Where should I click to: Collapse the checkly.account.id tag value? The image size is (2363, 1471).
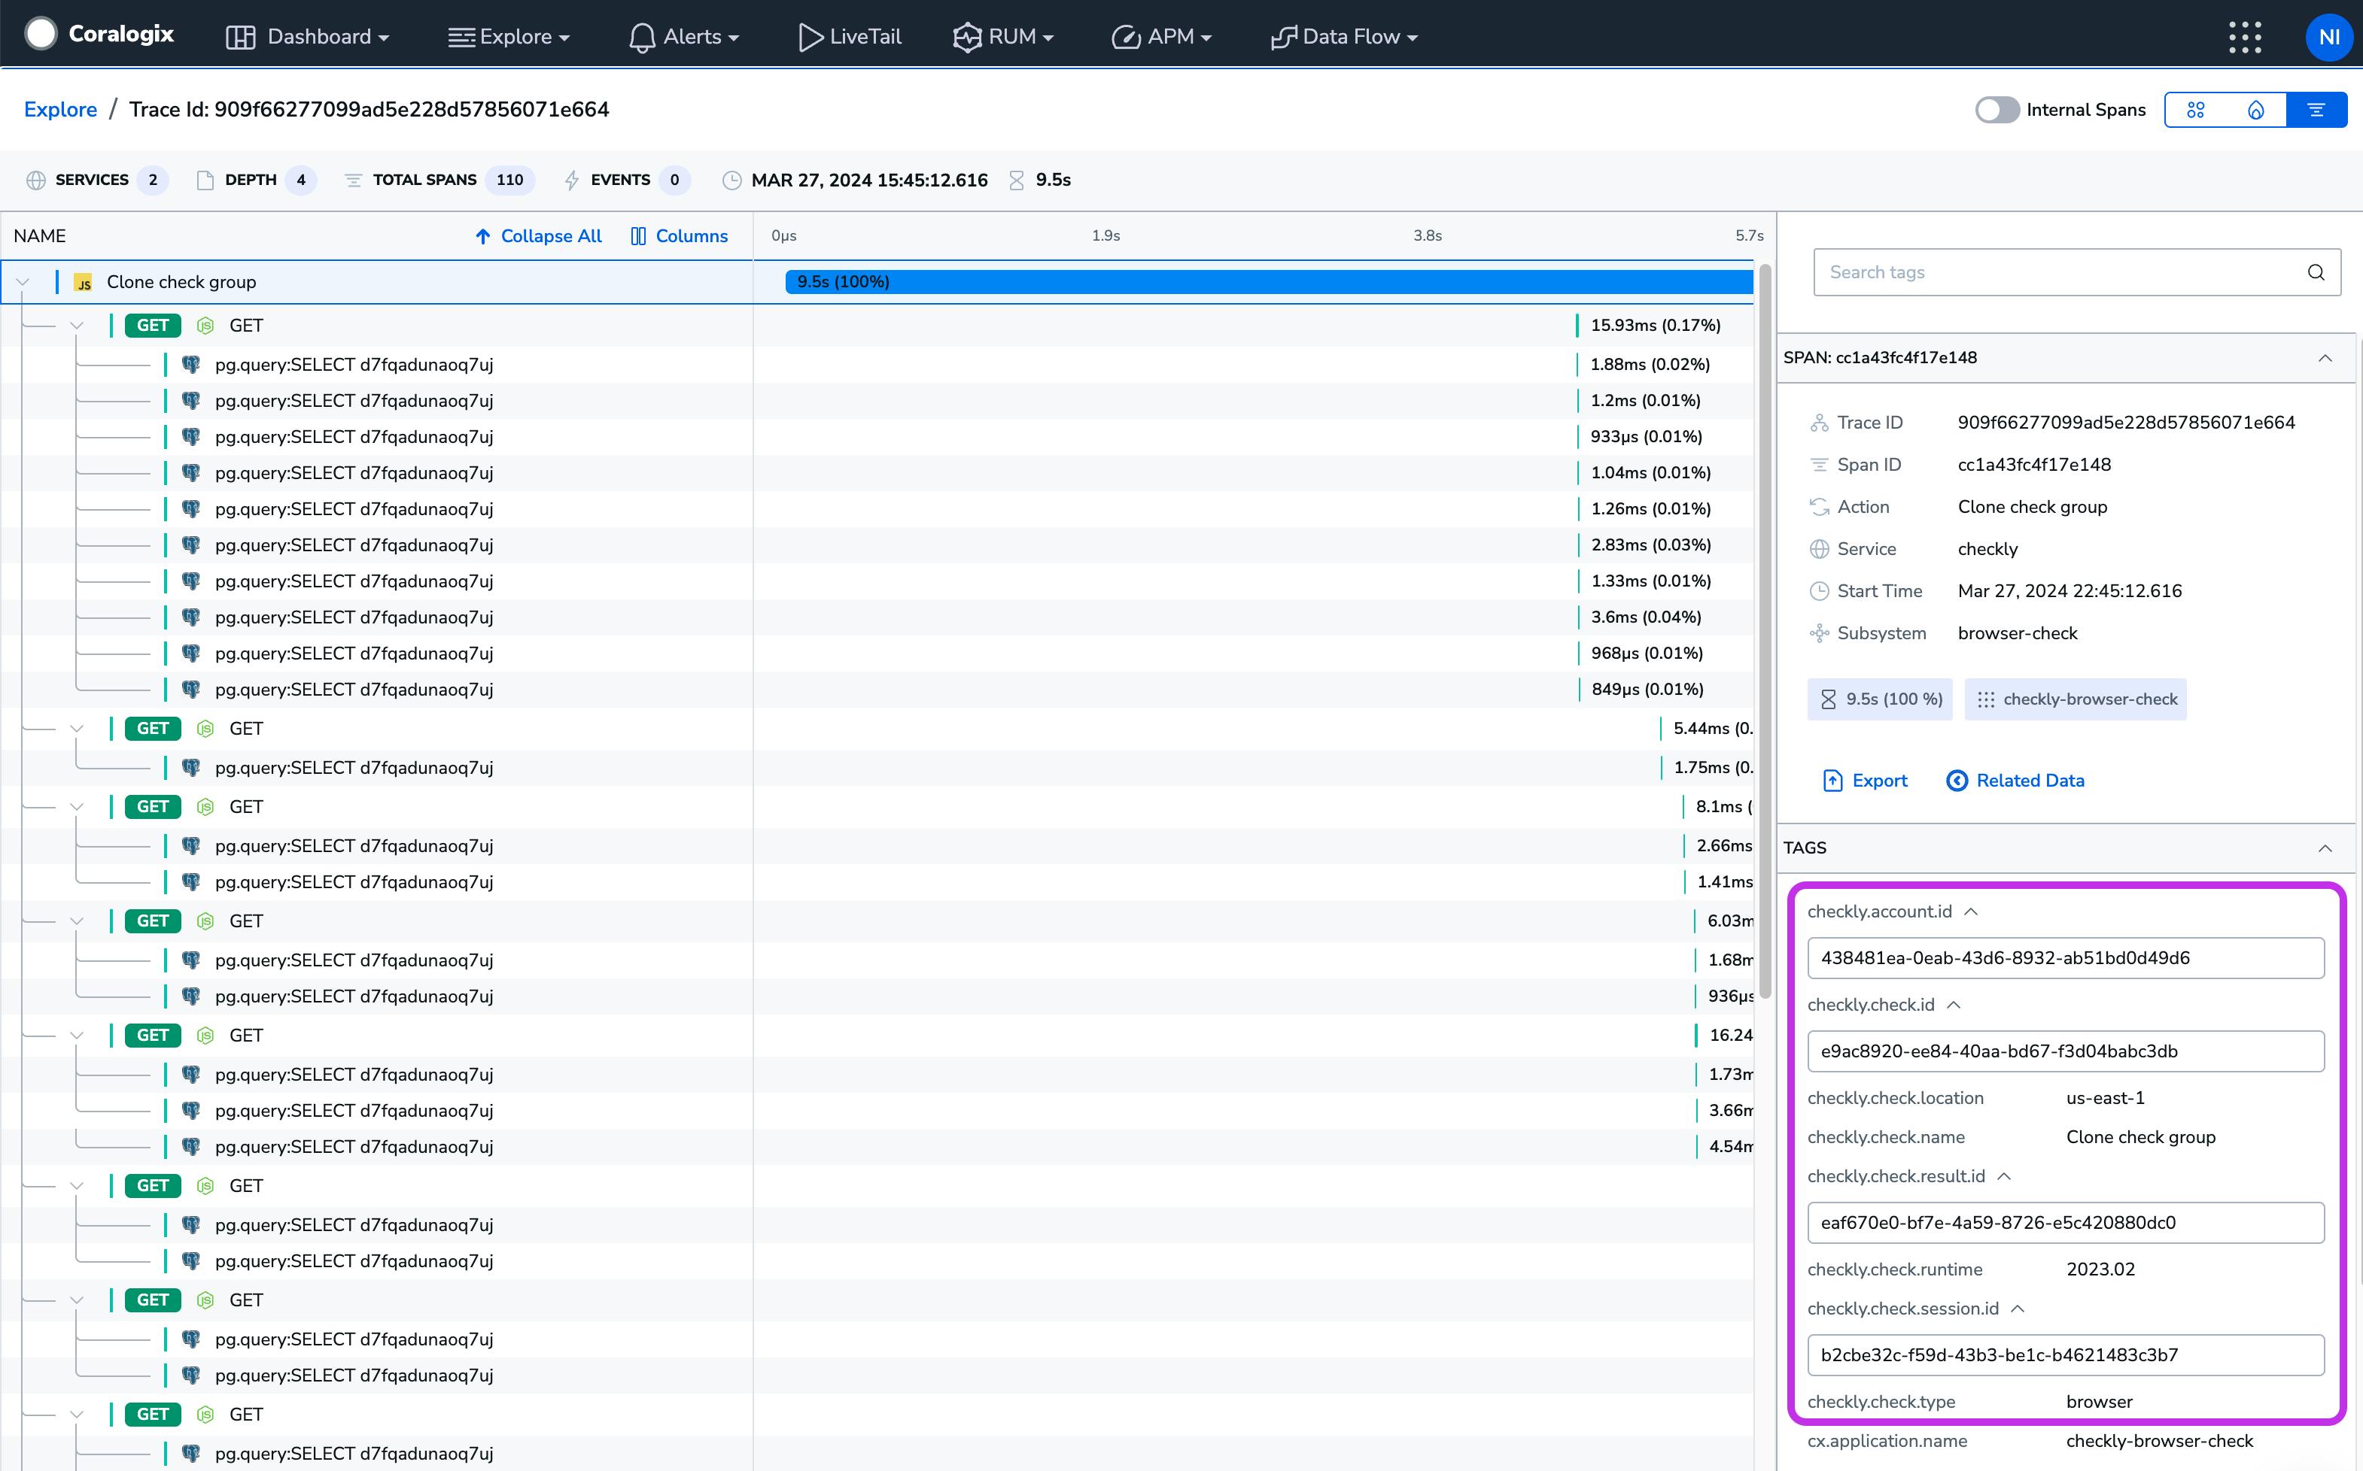pos(1971,911)
